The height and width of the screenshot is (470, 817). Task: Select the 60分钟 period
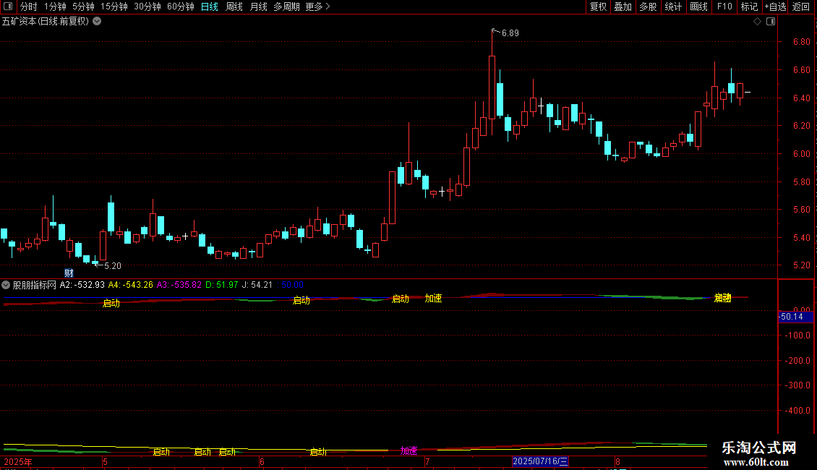tap(180, 7)
